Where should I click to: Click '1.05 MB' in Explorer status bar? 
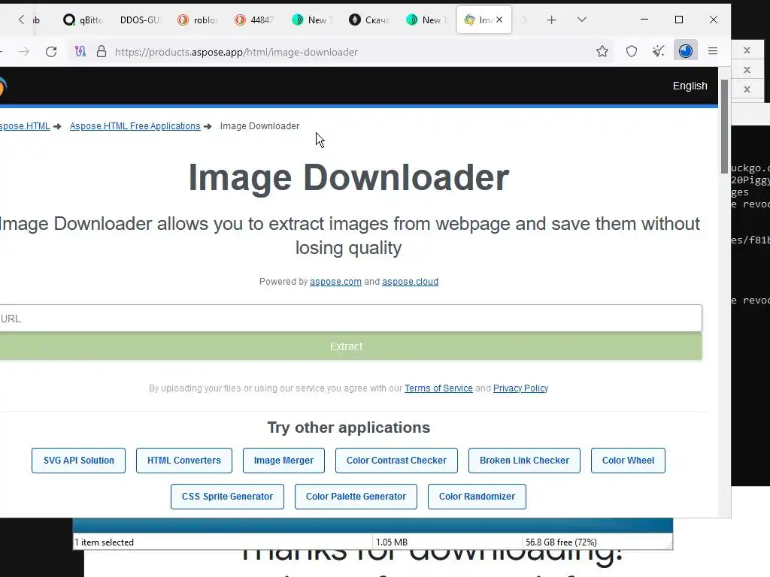[392, 542]
